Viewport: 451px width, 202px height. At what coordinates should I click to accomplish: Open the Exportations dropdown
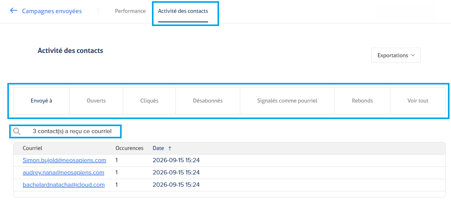396,55
